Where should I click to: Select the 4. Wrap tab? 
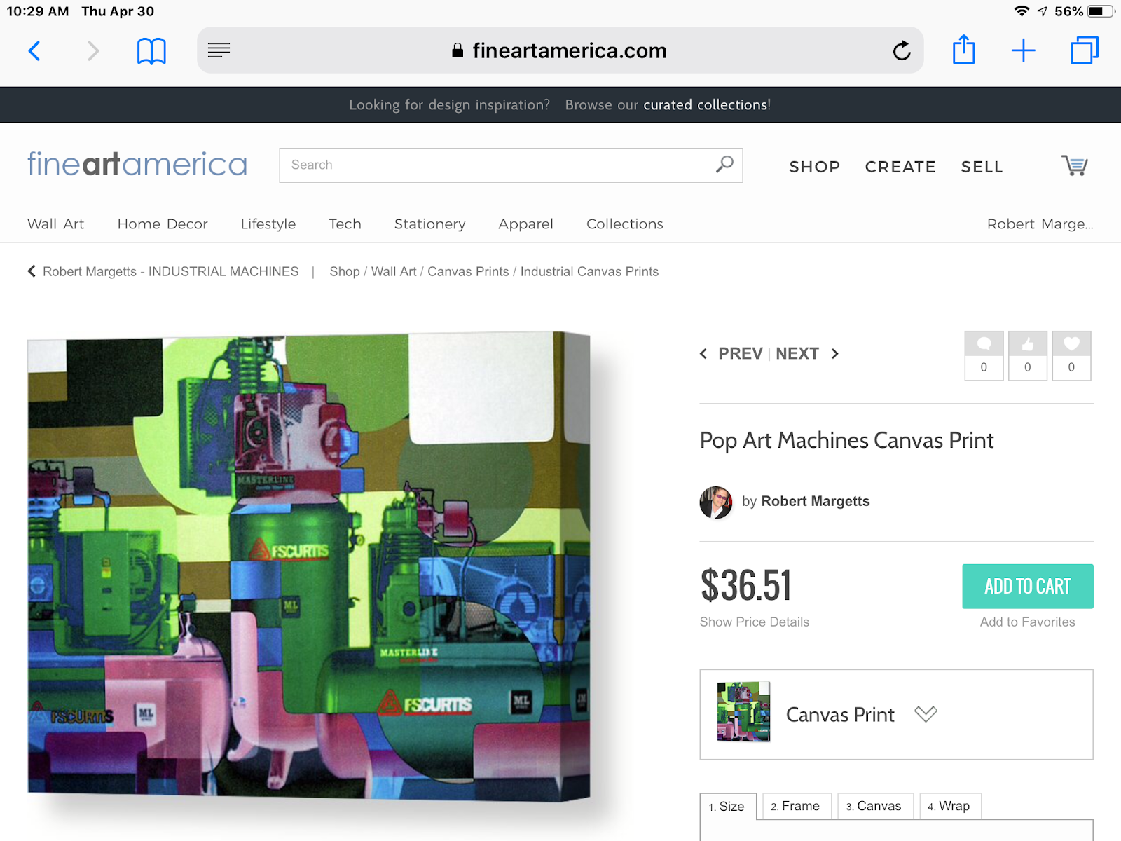pyautogui.click(x=949, y=806)
